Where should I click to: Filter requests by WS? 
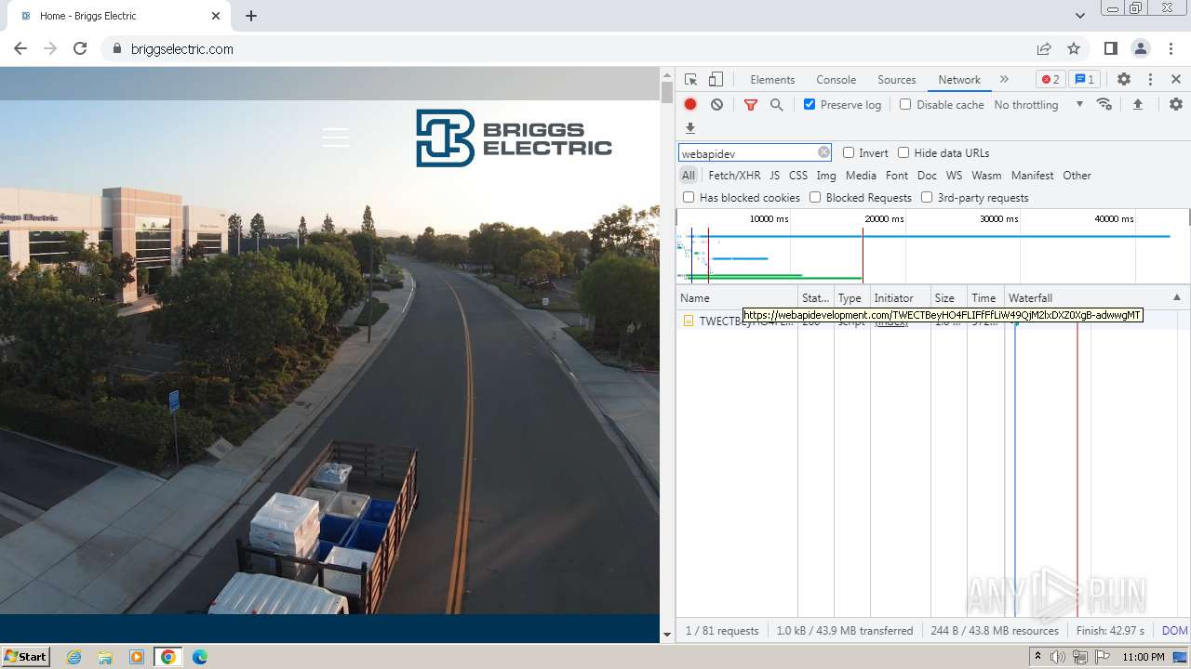954,176
